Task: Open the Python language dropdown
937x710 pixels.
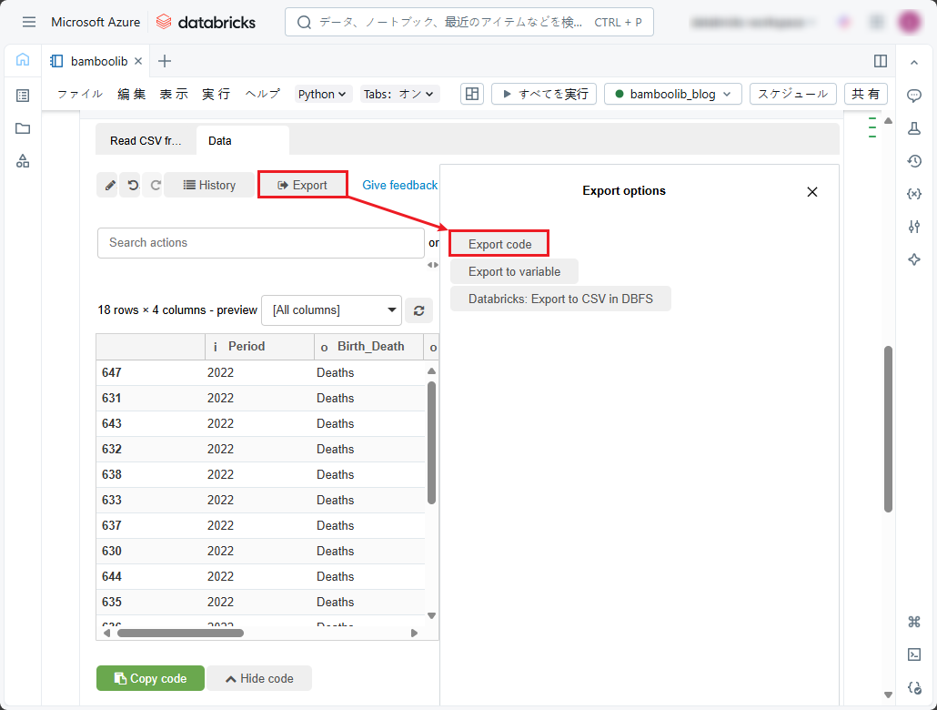Action: 323,94
